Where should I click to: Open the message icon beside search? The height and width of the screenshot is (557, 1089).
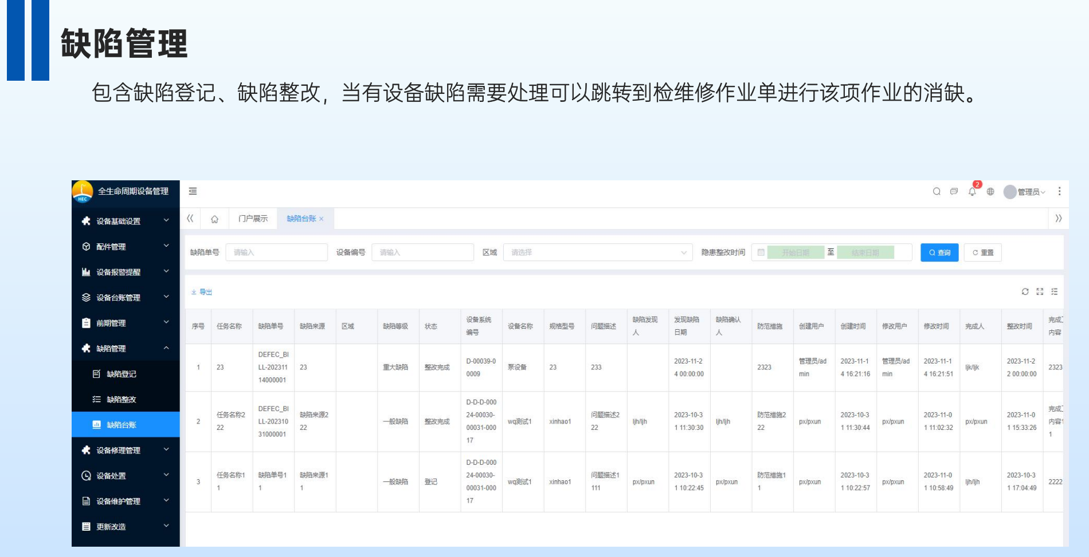[x=954, y=192]
